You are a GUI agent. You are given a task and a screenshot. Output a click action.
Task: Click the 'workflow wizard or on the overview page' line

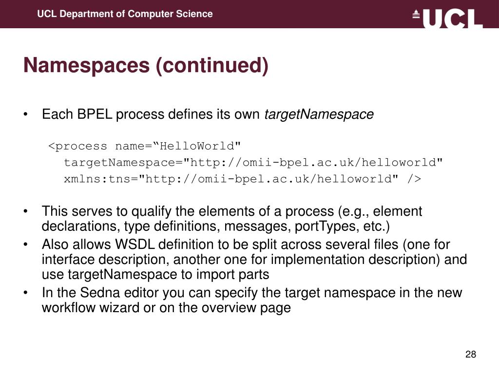click(x=166, y=308)
